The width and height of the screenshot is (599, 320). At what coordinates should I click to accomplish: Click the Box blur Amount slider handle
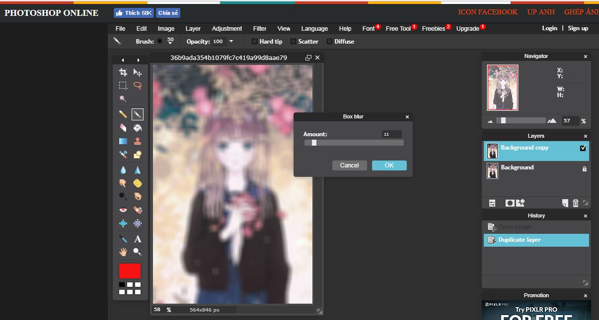(x=314, y=143)
